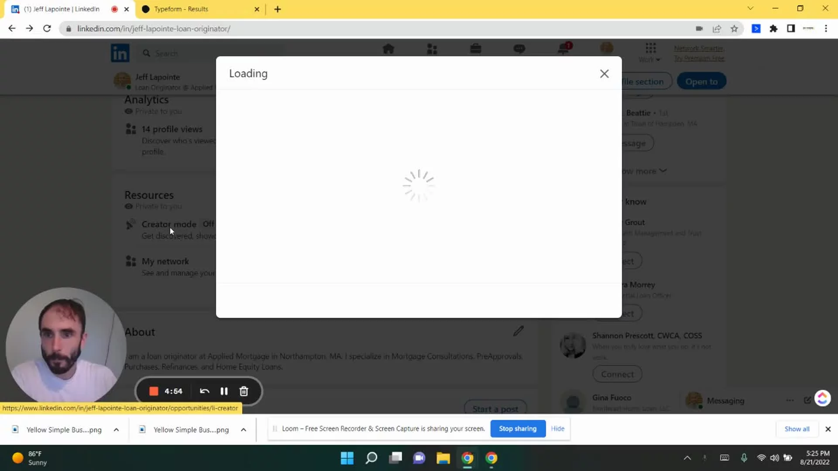Show all downloads
Screen dimensions: 838x471
point(797,429)
